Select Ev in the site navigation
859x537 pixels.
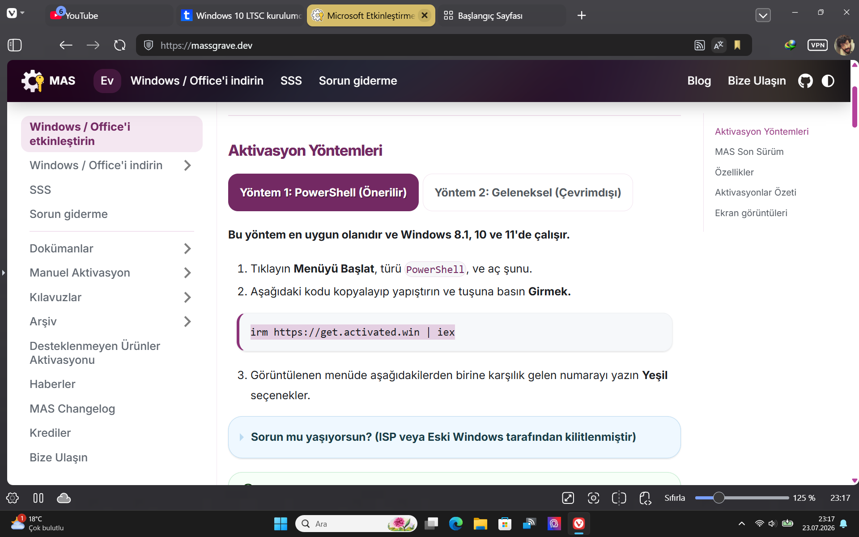107,81
